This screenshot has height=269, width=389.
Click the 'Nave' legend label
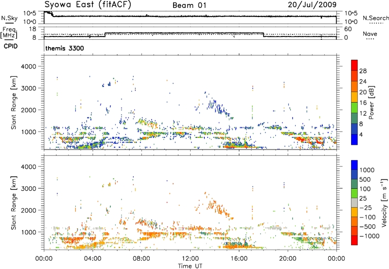pos(370,34)
